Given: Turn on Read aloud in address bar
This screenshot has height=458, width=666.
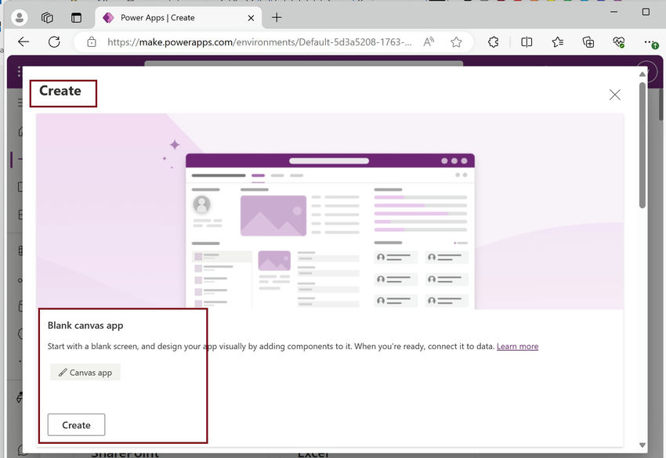Looking at the screenshot, I should tap(429, 41).
